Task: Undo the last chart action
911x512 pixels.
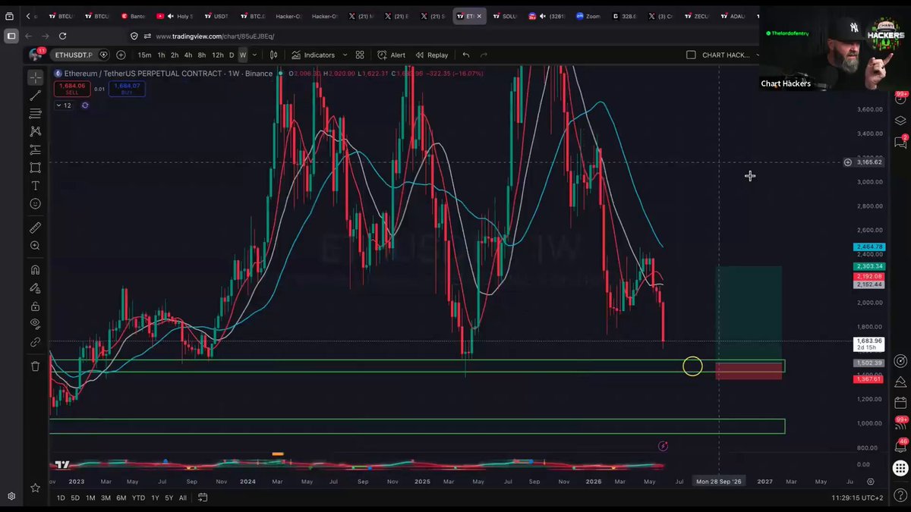Action: pyautogui.click(x=466, y=55)
